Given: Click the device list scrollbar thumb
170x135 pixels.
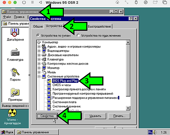Looking at the screenshot, I should pyautogui.click(x=128, y=70).
